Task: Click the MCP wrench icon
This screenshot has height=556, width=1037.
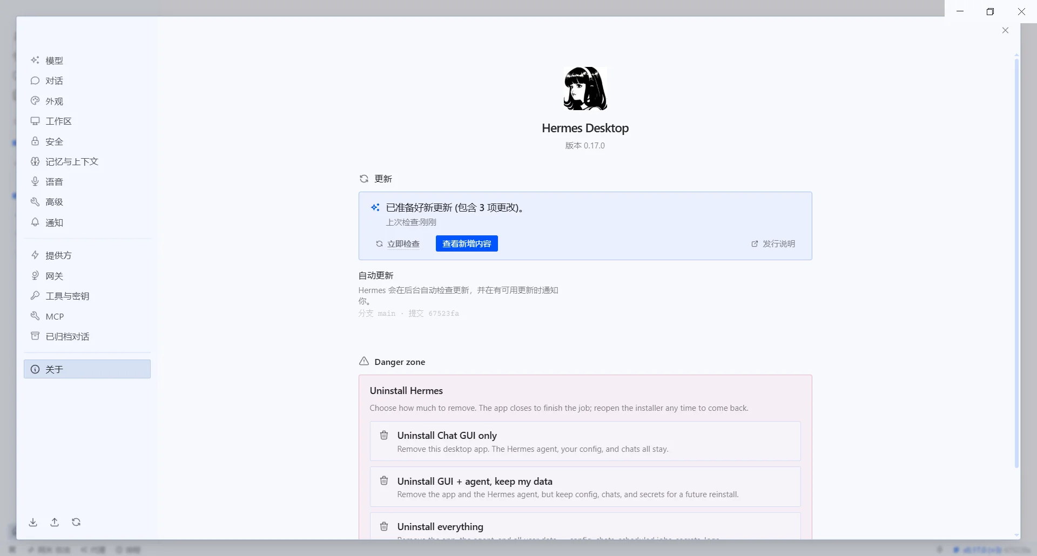Action: 35,316
